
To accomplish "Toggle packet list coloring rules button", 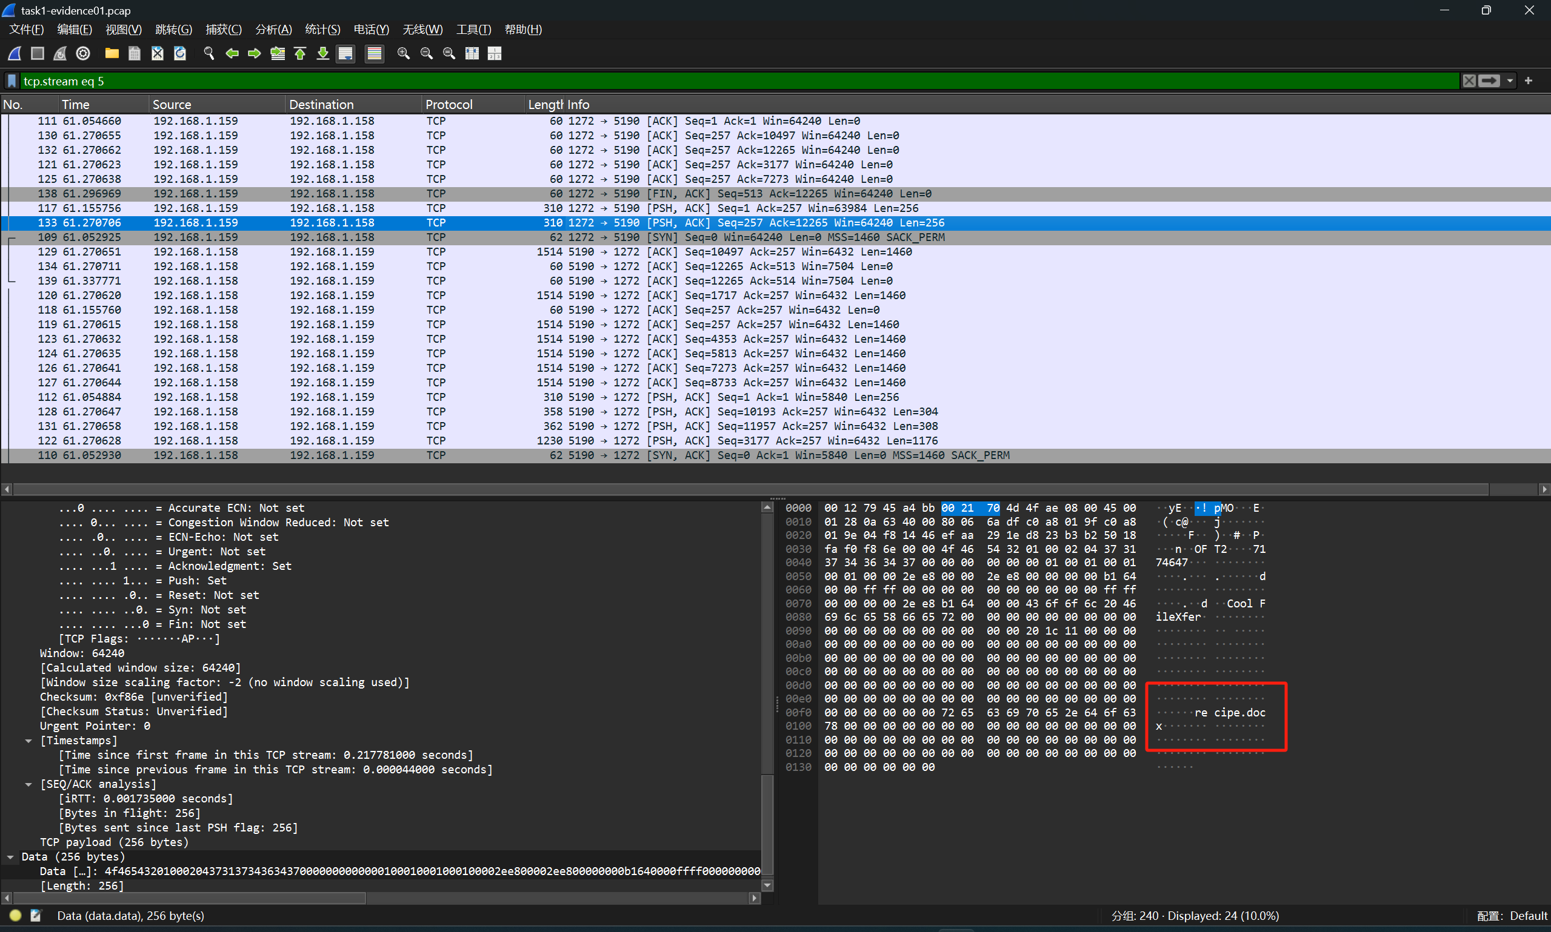I will tap(374, 53).
